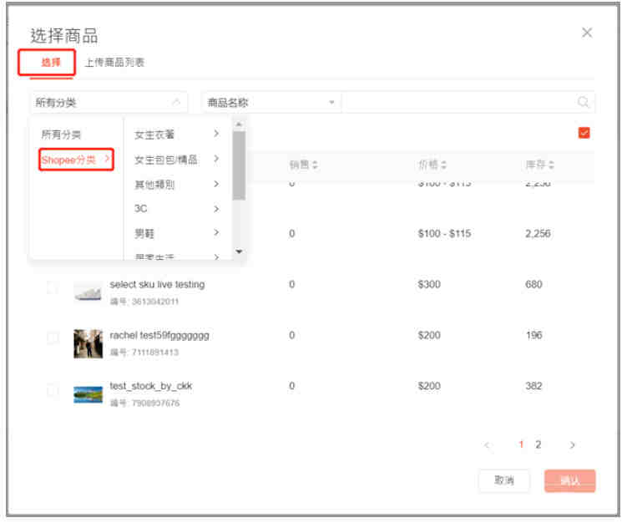Expand the 女生包包/精品 category
This screenshot has width=627, height=523.
(x=178, y=160)
